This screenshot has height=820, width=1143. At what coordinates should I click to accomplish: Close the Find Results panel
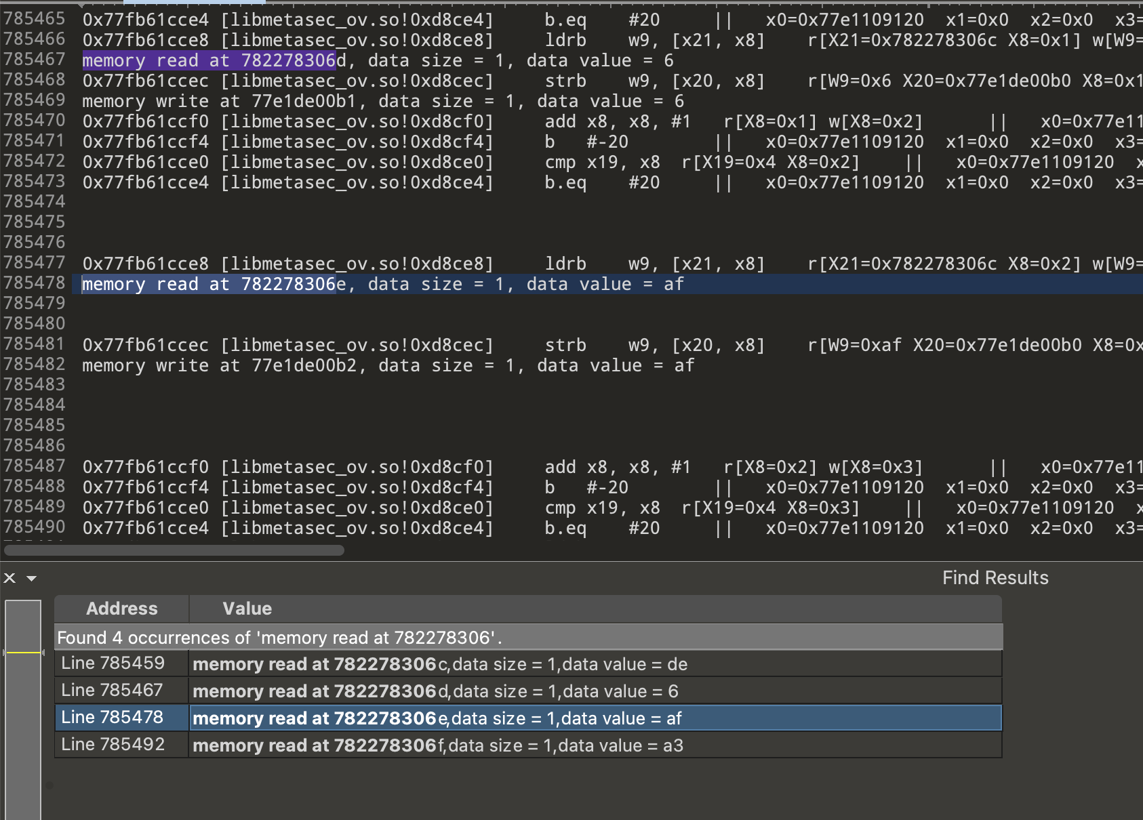pos(9,578)
